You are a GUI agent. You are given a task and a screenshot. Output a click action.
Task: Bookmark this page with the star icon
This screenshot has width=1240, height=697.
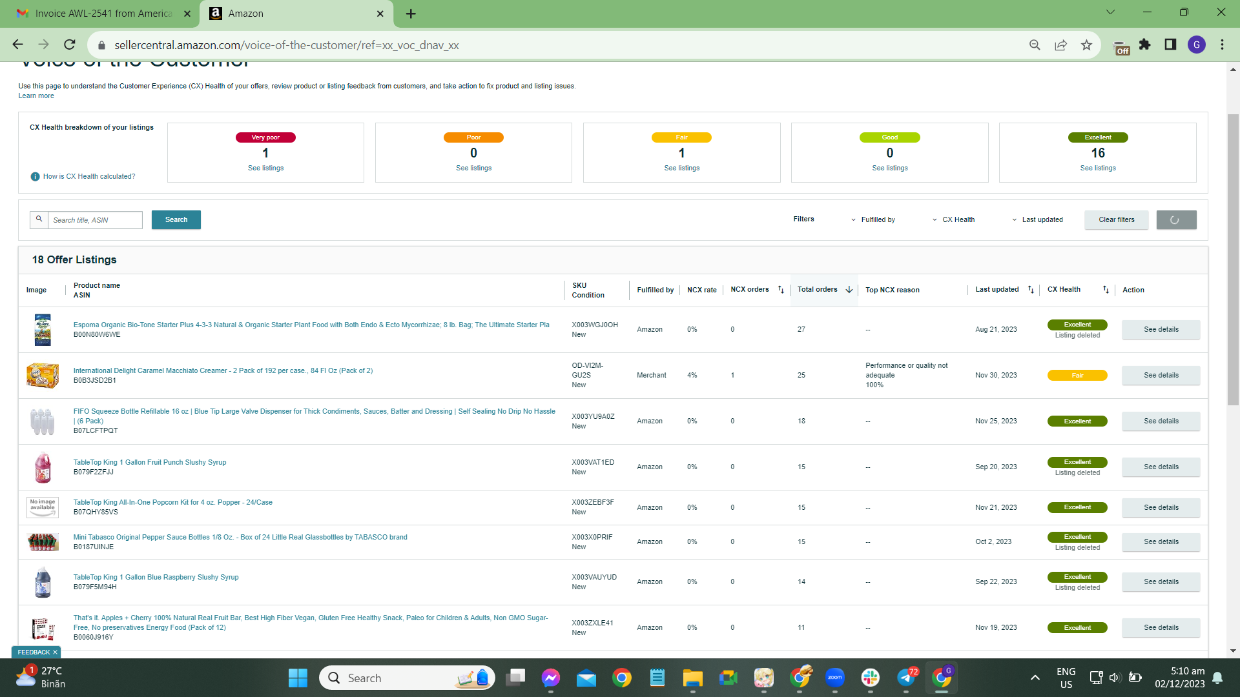tap(1086, 45)
